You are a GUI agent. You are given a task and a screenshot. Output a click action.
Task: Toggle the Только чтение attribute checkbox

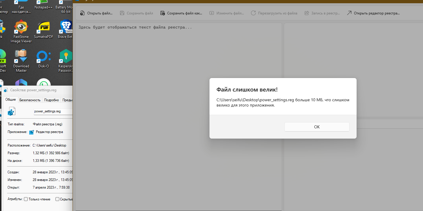26,199
